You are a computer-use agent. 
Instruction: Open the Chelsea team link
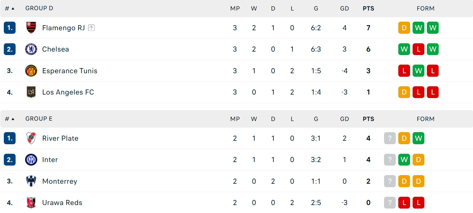pyautogui.click(x=56, y=49)
